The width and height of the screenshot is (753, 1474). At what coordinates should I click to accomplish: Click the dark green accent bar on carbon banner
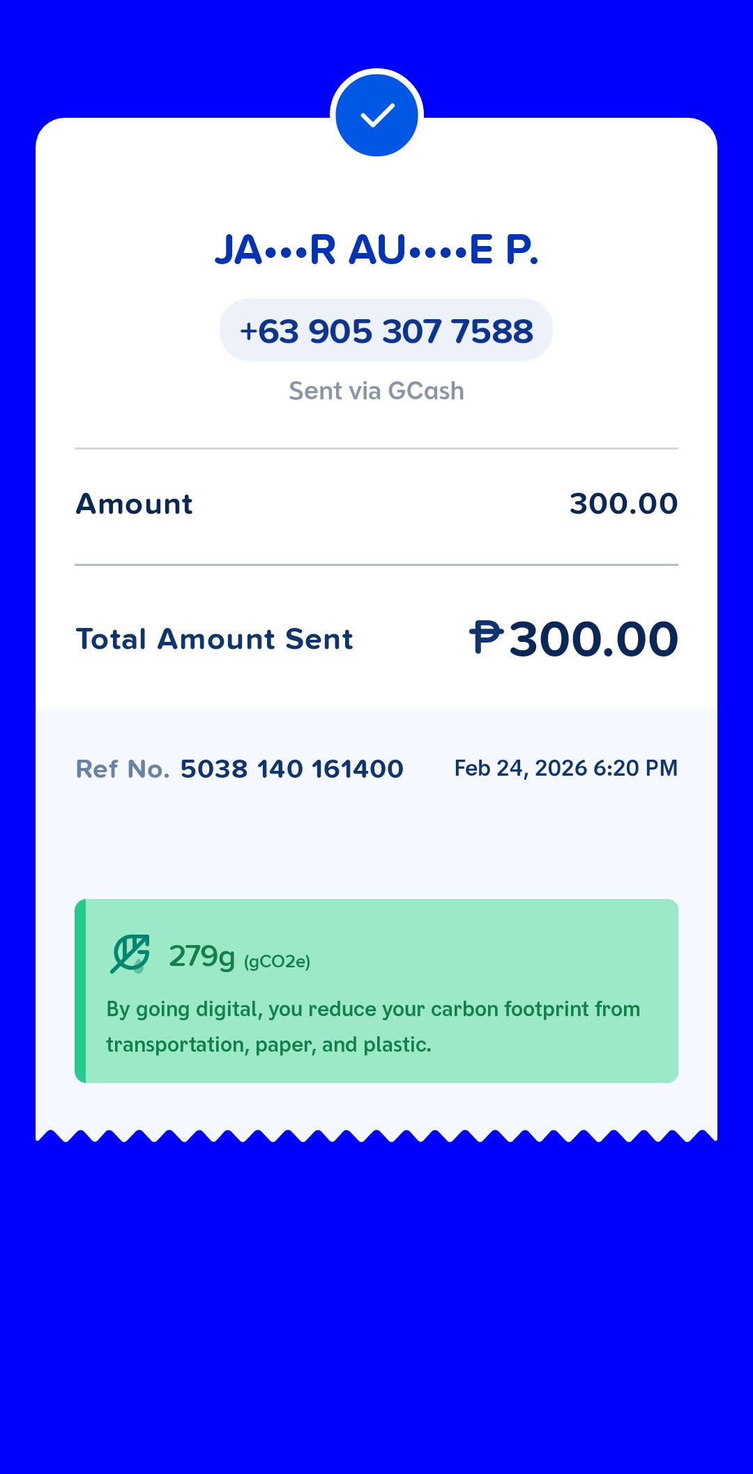tap(80, 990)
